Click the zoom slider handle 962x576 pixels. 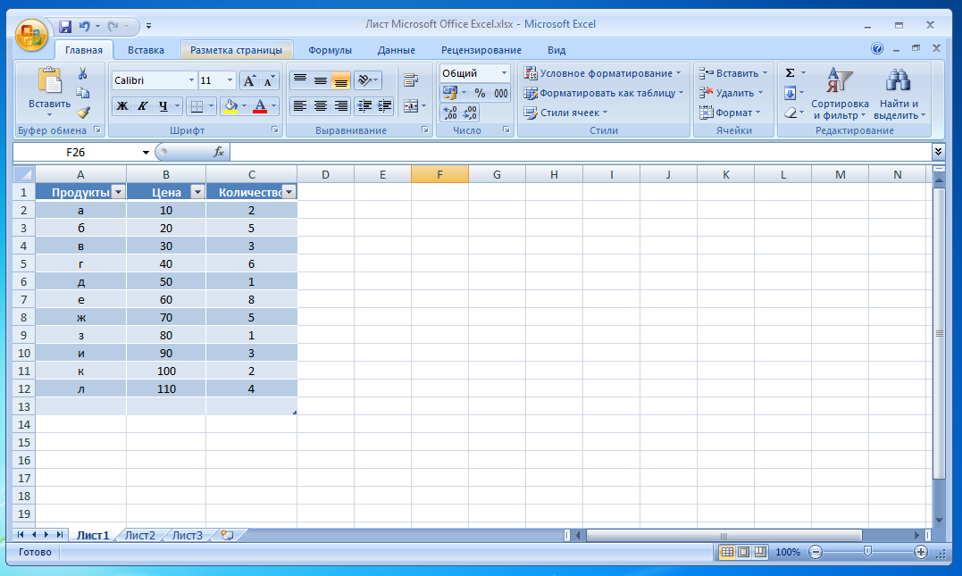coord(867,552)
